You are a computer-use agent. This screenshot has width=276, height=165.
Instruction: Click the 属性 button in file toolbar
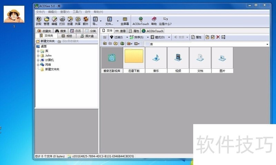(196, 37)
